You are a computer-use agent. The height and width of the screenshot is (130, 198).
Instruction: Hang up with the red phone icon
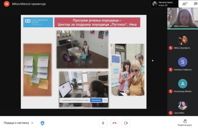[x=114, y=123]
